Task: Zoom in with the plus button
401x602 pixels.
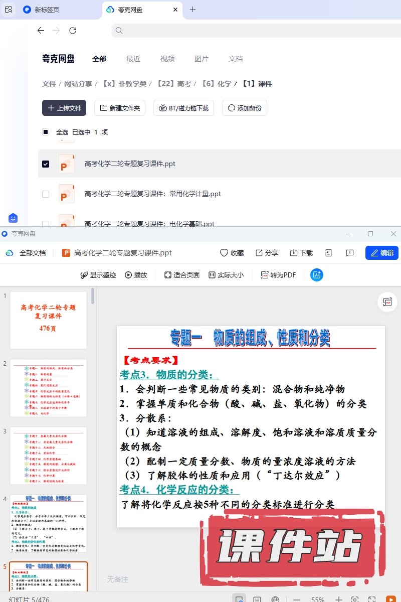Action: pyautogui.click(x=339, y=599)
